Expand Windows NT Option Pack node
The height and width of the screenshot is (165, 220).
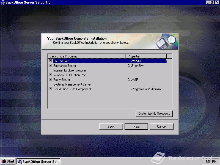click(x=50, y=75)
